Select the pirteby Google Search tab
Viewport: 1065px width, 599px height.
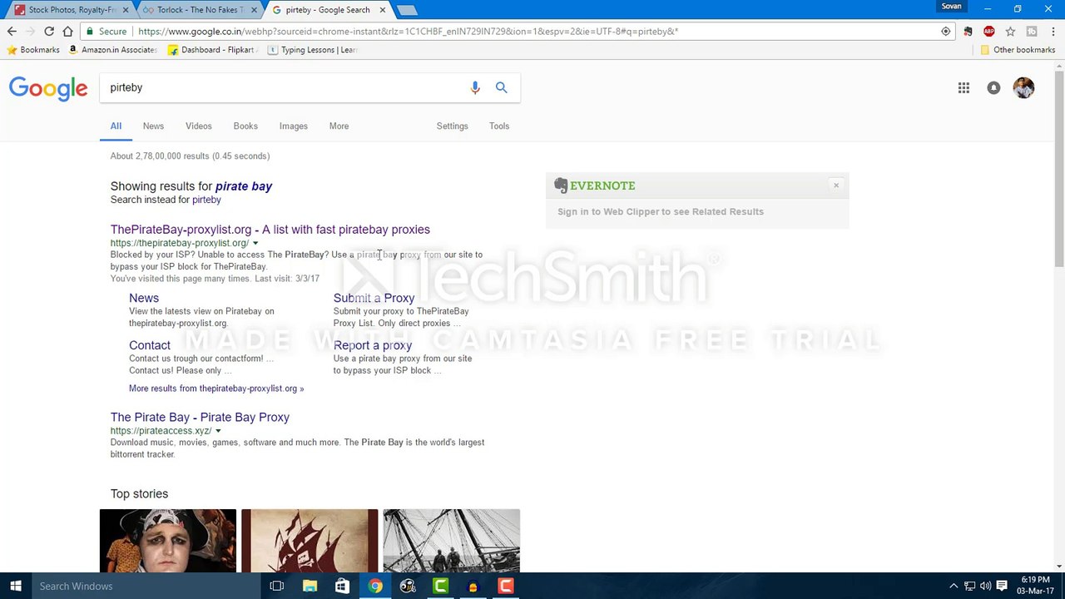[329, 10]
